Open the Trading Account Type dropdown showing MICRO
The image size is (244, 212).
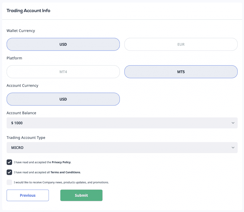pos(122,147)
